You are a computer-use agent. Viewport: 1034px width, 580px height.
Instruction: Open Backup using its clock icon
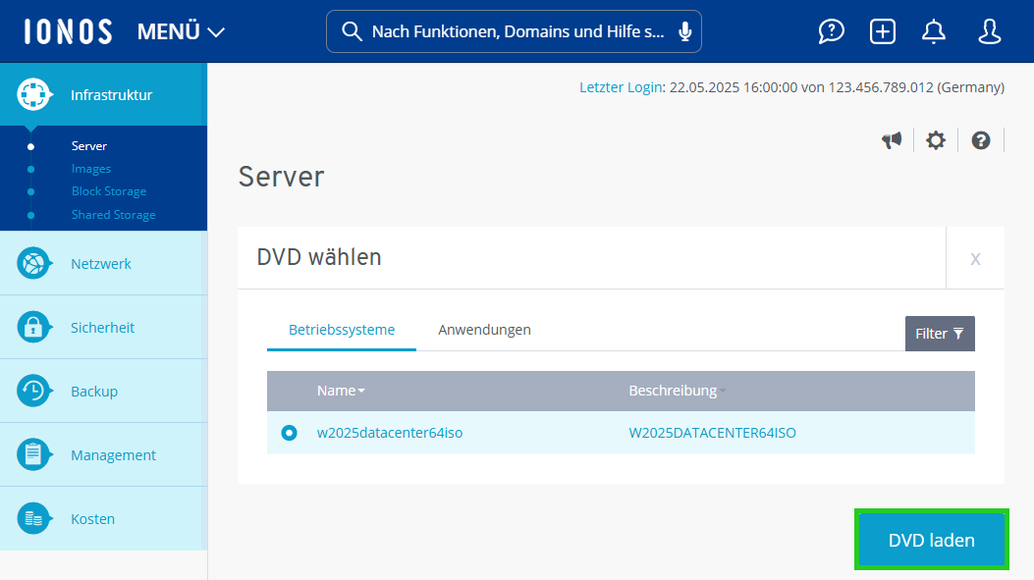coord(35,391)
